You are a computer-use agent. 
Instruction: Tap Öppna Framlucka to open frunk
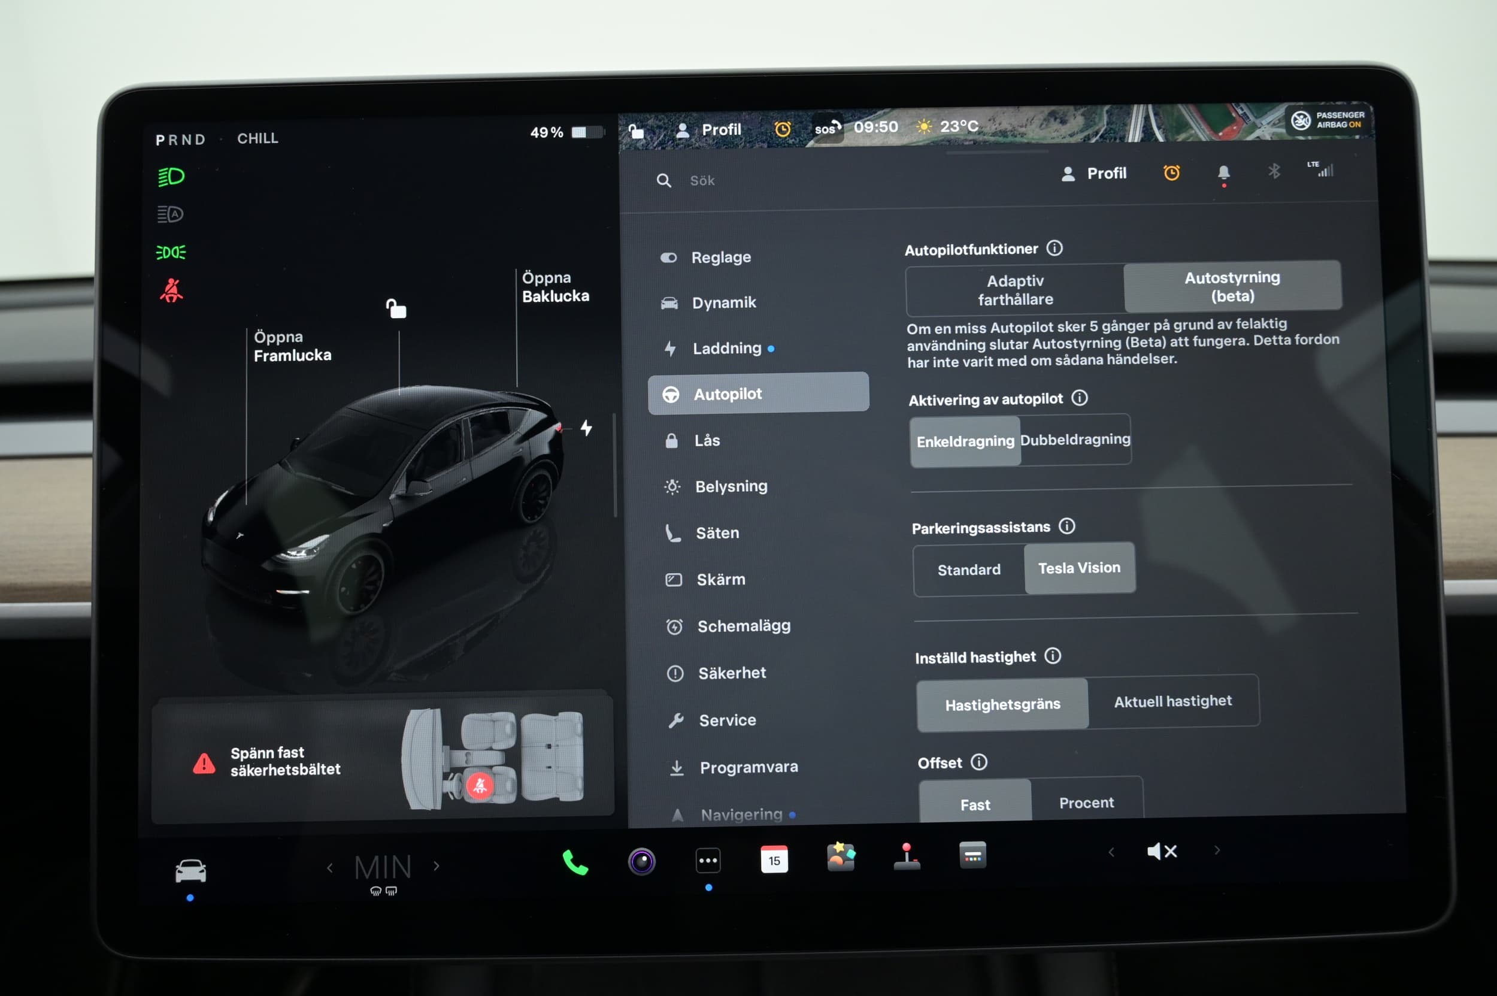pos(293,346)
